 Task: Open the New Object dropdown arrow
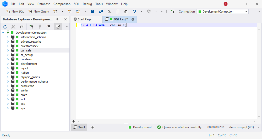(x=63, y=11)
